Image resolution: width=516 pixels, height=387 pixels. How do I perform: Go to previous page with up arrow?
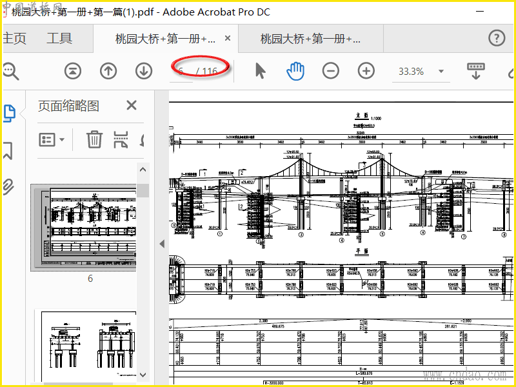[108, 71]
